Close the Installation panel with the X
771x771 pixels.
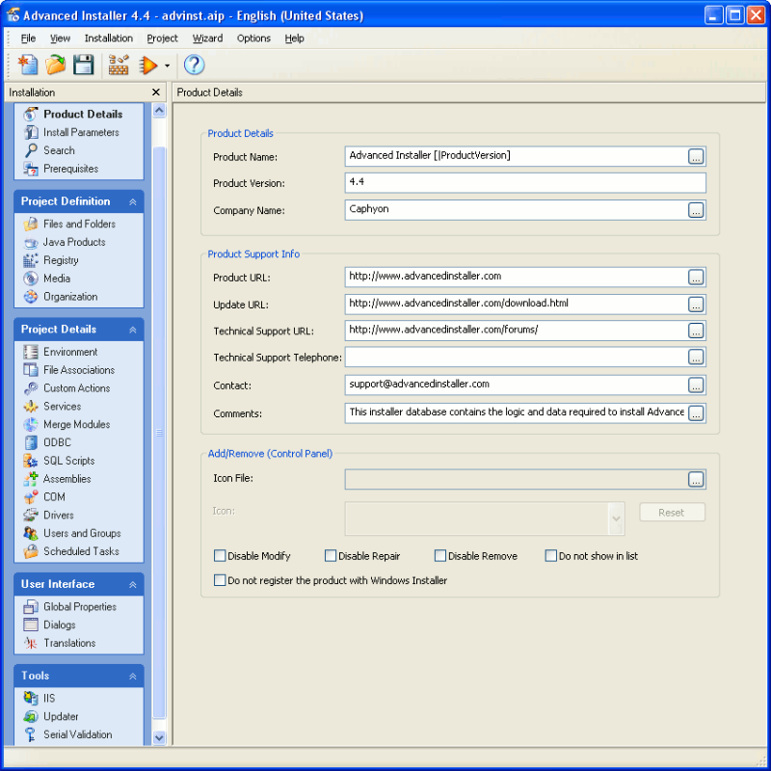tap(156, 93)
